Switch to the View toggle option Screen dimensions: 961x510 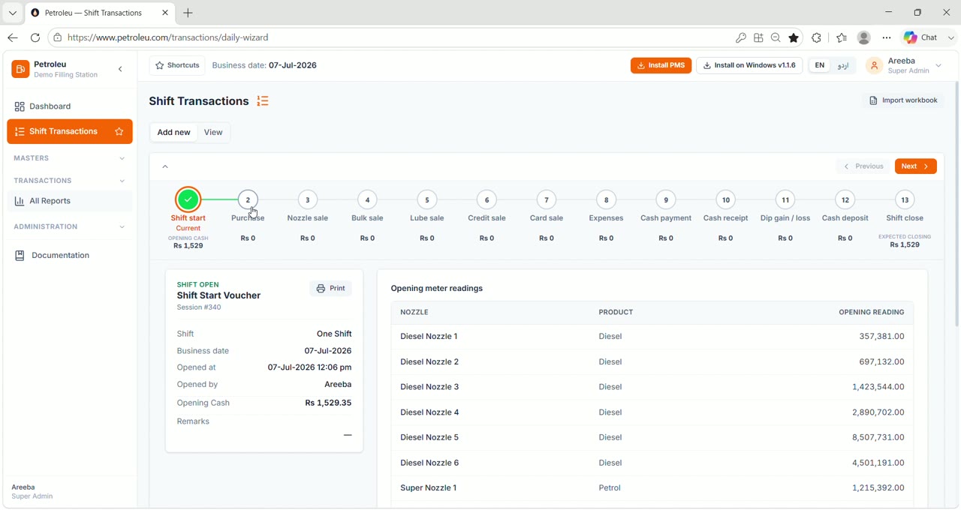213,132
